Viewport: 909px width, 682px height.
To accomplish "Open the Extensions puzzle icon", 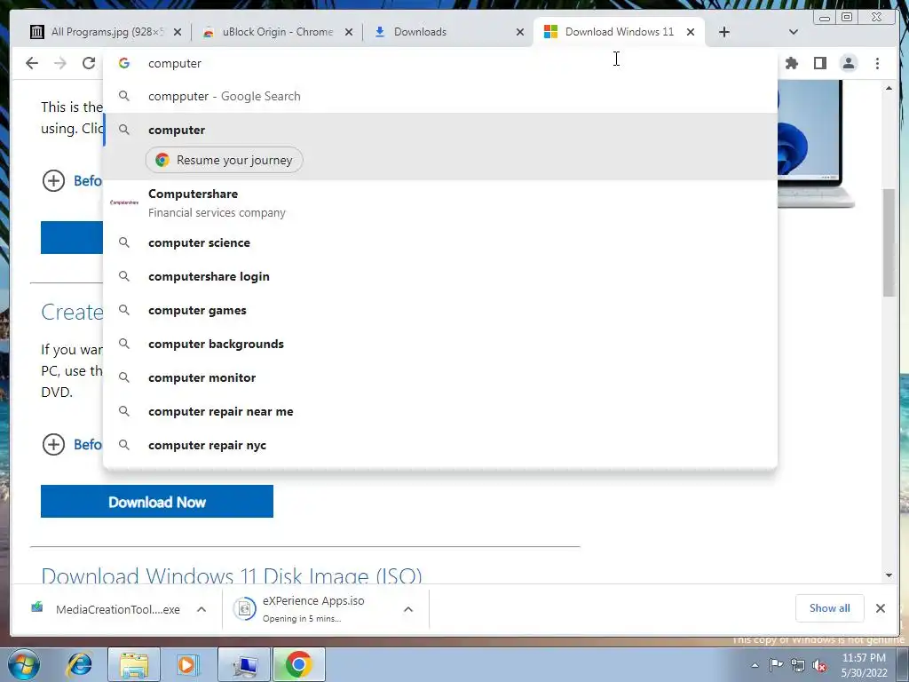I will click(791, 63).
